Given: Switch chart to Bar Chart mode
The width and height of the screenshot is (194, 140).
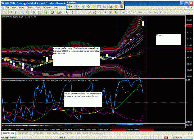Looking at the screenshot, I should 6,12.
